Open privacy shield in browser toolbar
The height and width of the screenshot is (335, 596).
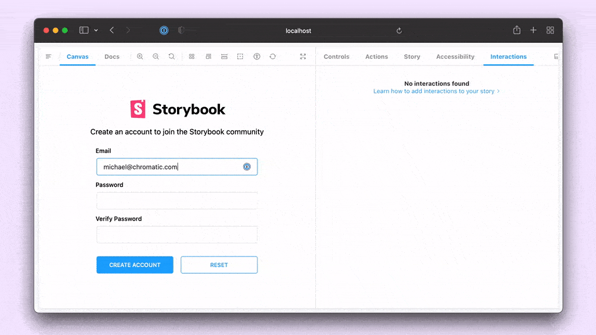[x=181, y=30]
